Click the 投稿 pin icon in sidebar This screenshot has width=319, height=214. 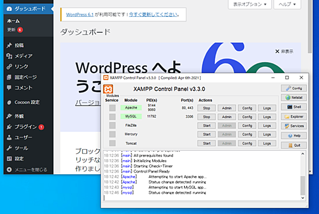click(x=9, y=45)
